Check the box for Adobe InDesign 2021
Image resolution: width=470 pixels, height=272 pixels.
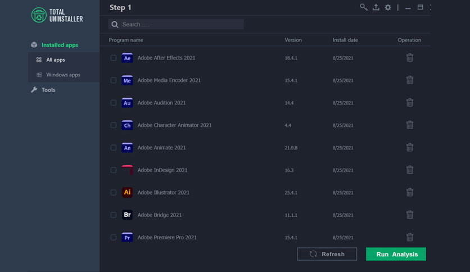(x=114, y=170)
